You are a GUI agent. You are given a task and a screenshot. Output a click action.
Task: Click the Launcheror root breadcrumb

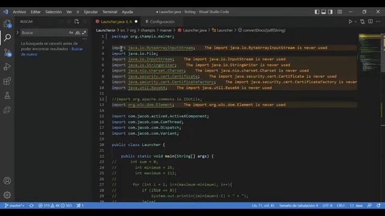pyautogui.click(x=106, y=31)
